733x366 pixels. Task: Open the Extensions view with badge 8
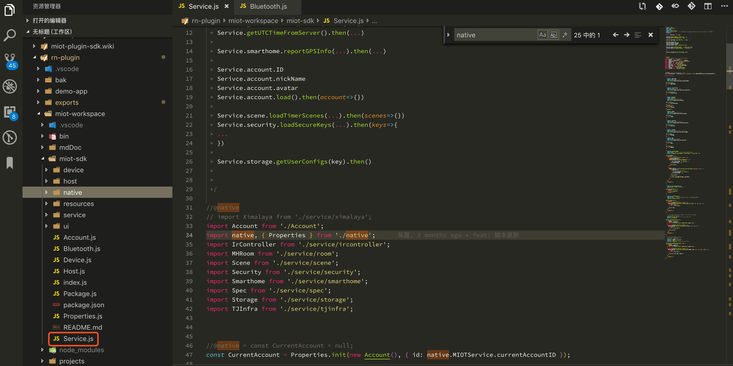pos(10,112)
